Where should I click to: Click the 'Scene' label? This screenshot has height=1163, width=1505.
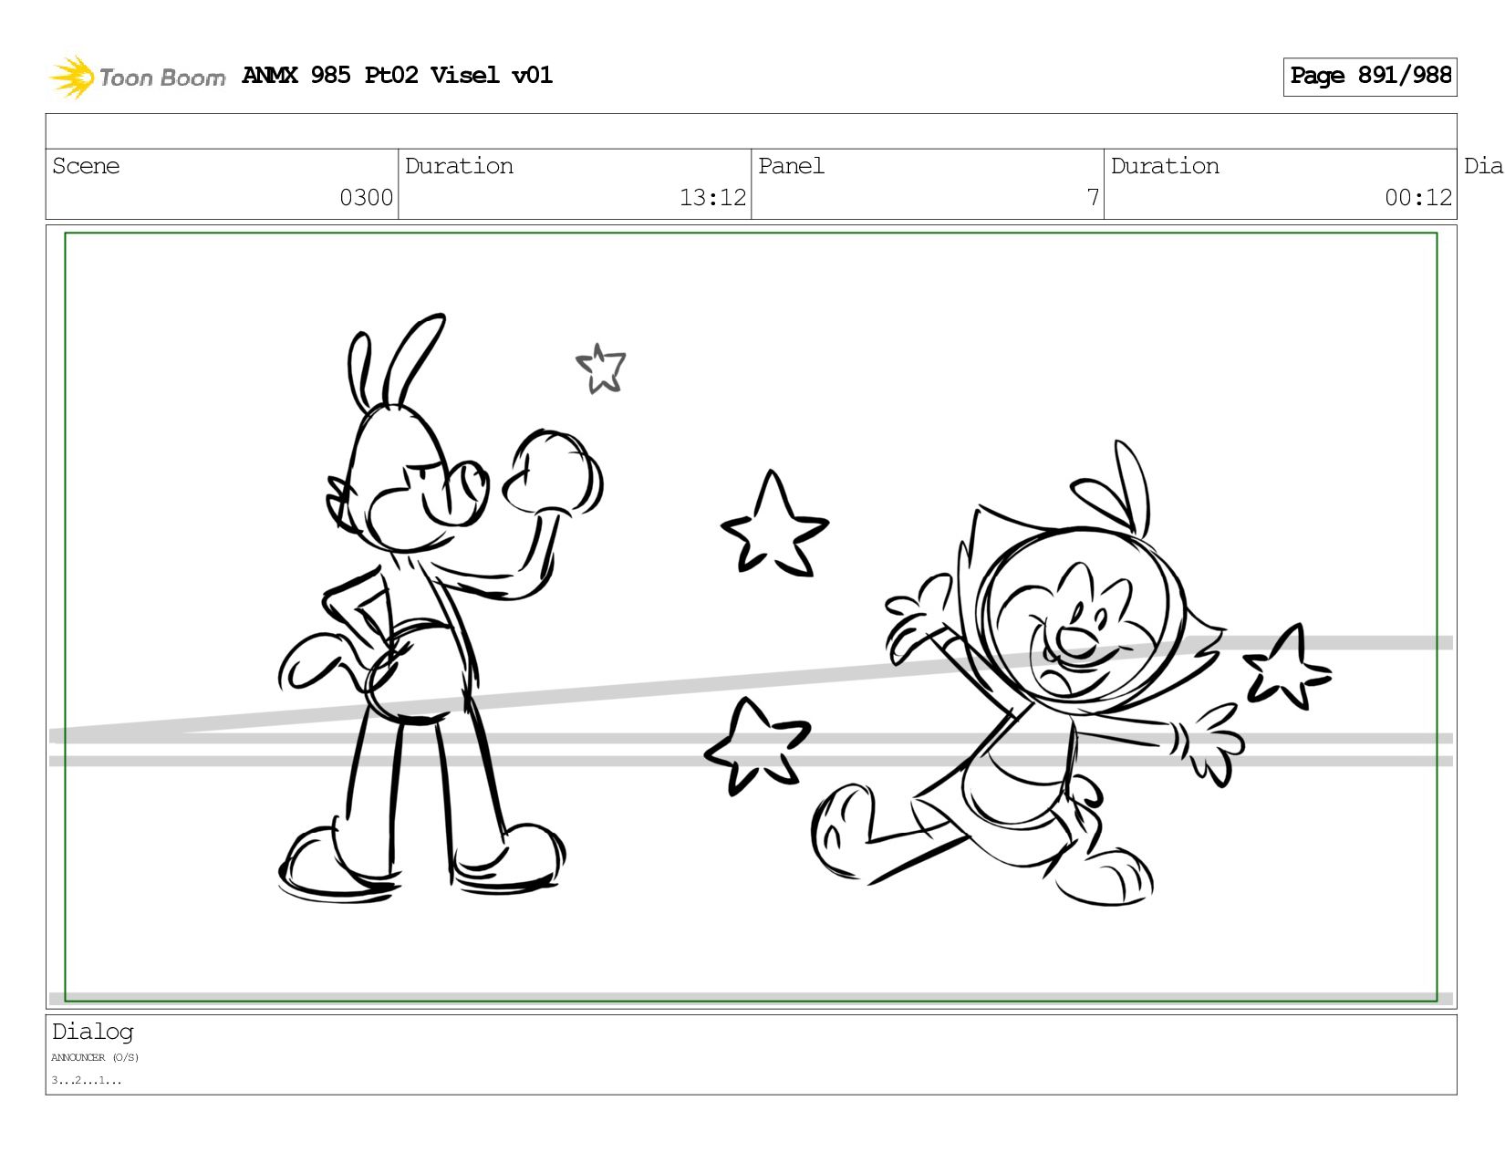coord(86,166)
